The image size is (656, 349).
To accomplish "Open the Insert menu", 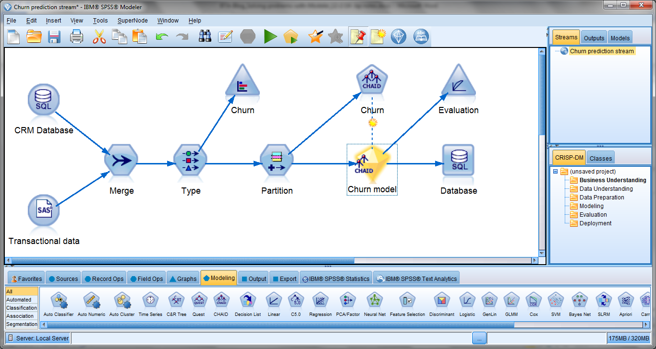I will pyautogui.click(x=54, y=21).
